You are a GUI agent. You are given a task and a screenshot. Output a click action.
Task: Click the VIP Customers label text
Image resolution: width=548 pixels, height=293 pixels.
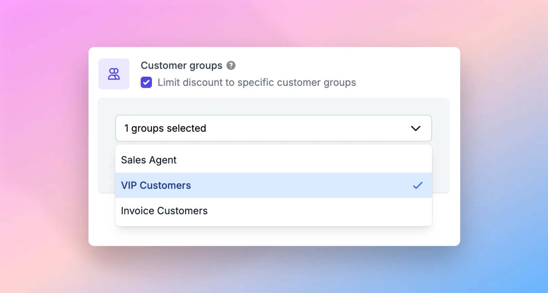click(x=156, y=185)
